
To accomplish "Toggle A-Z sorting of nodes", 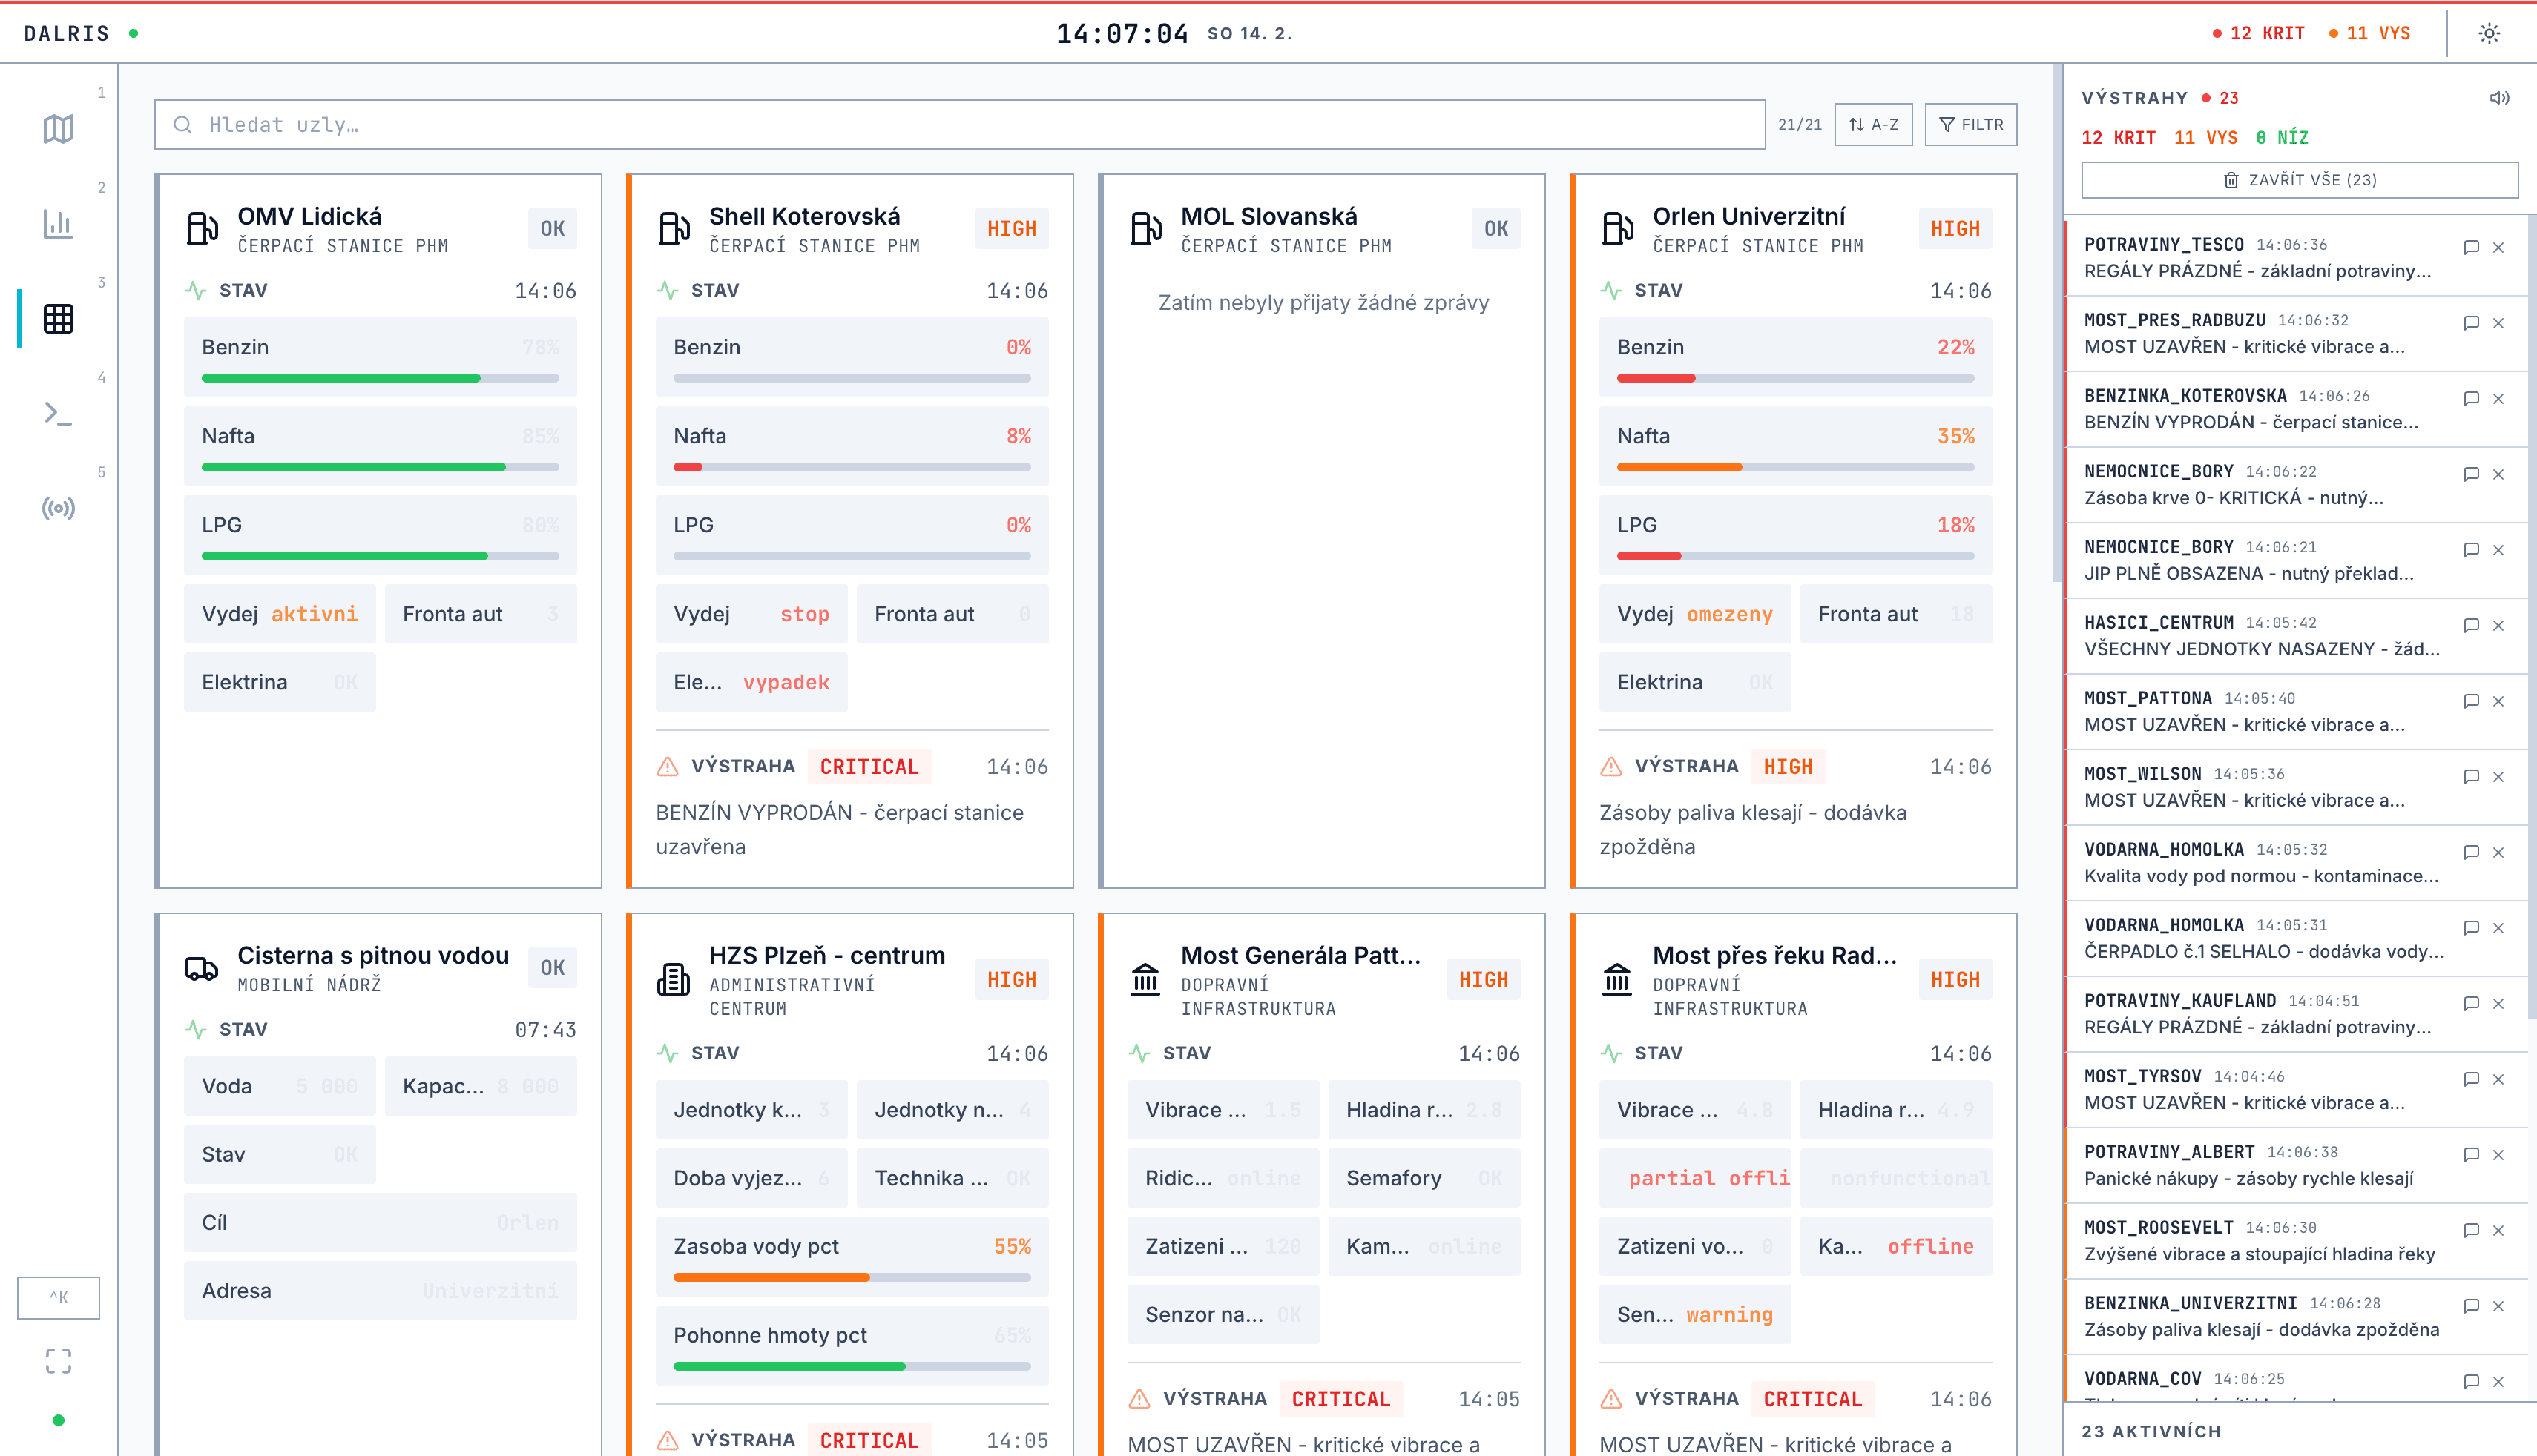I will 1872,124.
